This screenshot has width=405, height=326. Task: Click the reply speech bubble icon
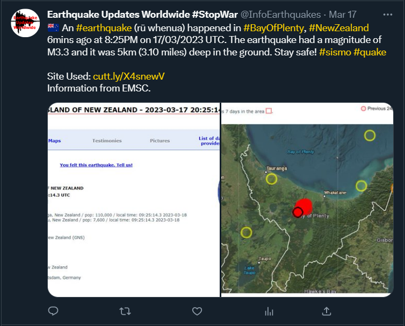[x=53, y=311]
